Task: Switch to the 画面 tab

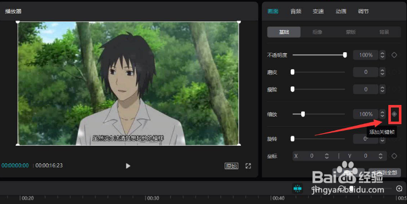Action: [x=273, y=12]
